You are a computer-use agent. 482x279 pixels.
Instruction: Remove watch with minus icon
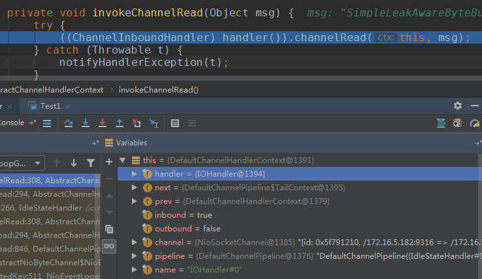click(x=109, y=179)
